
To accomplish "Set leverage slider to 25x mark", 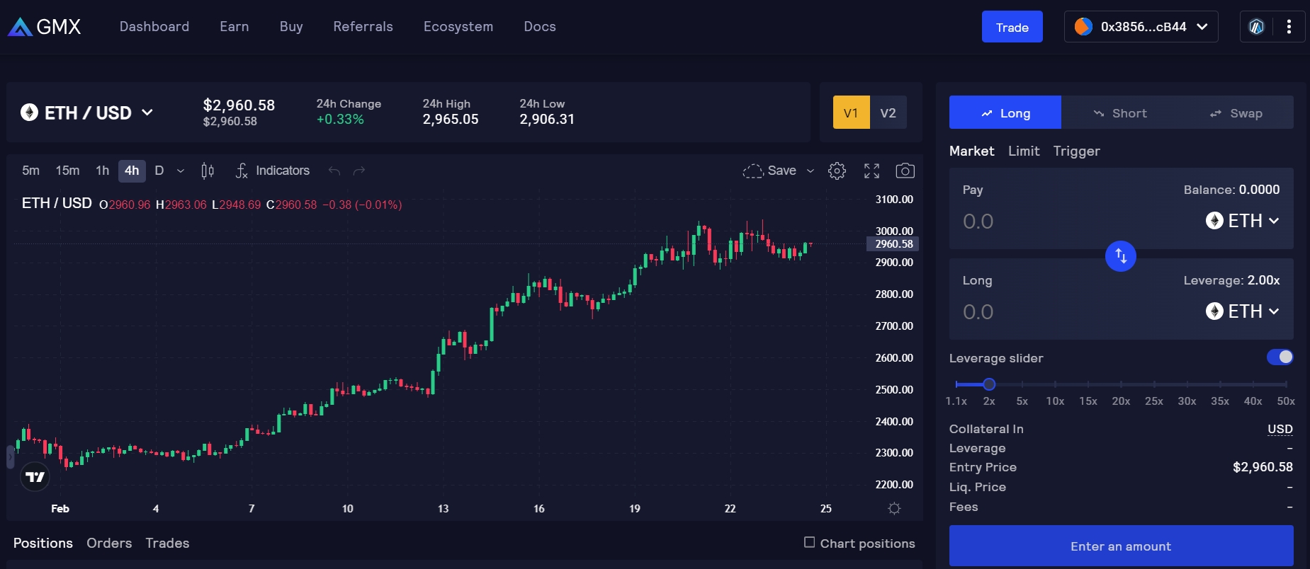I will point(1154,384).
